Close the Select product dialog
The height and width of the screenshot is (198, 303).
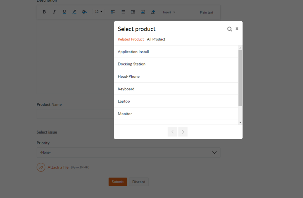[x=237, y=29]
